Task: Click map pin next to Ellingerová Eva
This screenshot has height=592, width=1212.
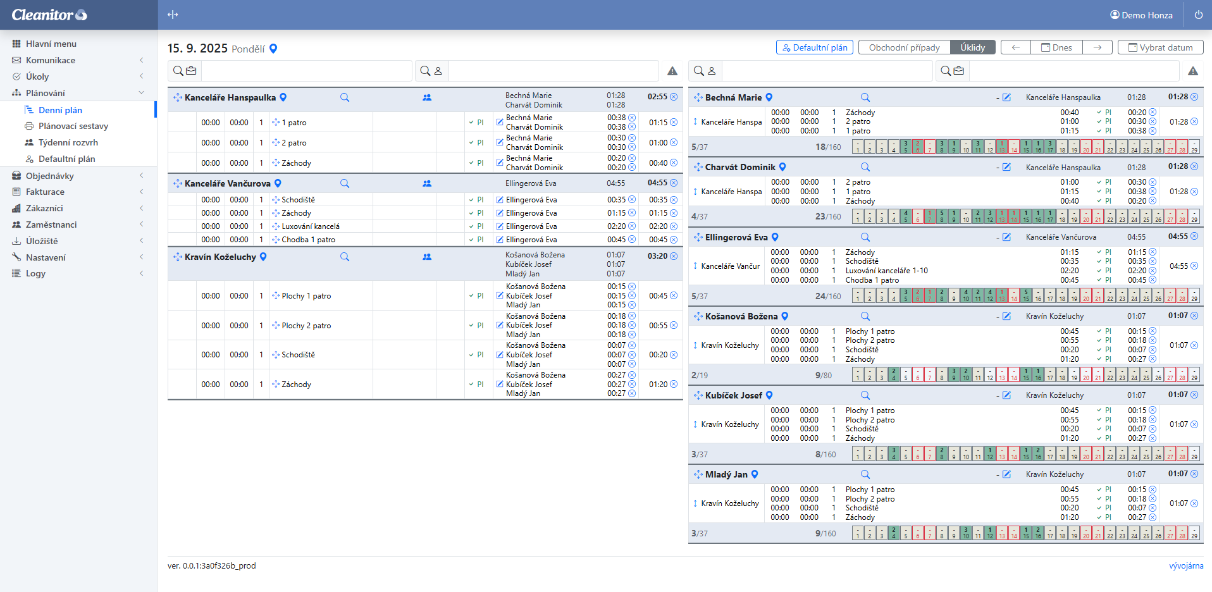Action: tap(775, 237)
